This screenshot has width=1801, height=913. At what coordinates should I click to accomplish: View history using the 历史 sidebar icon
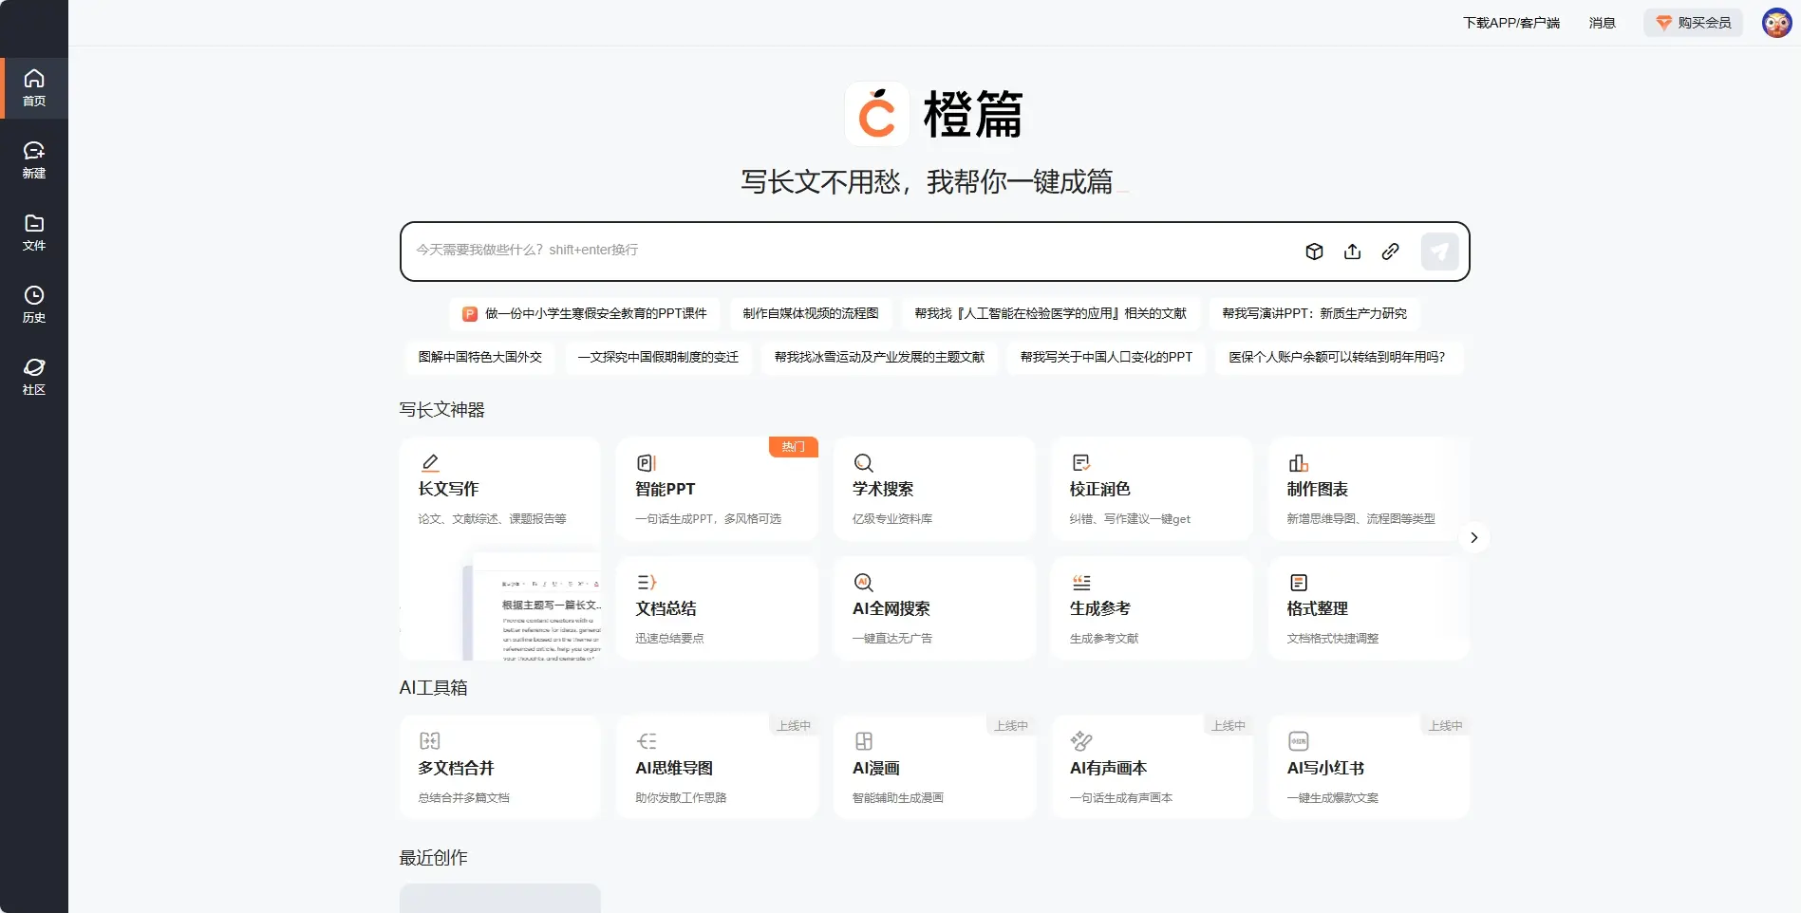point(34,304)
